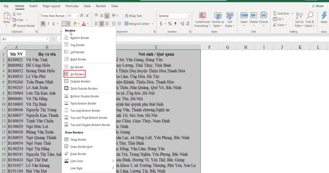Click the Merge & Center icon
Image resolution: width=329 pixels, height=173 pixels.
pos(126,23)
